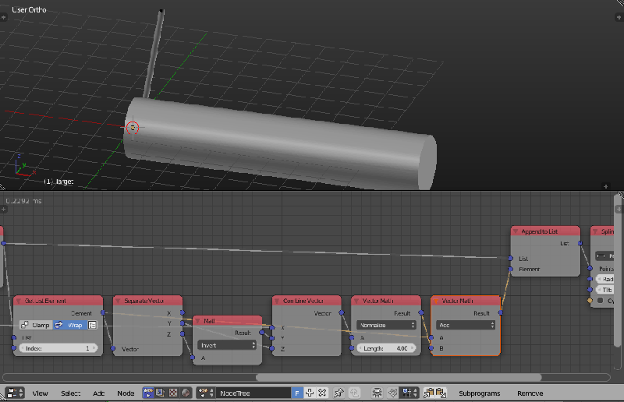This screenshot has width=624, height=402.
Task: Open the Normalize operation dropdown
Action: click(386, 325)
